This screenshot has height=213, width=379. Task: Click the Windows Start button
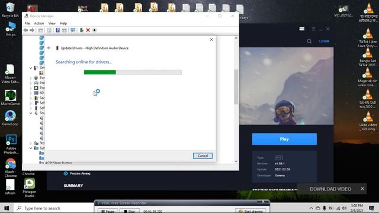click(7, 208)
